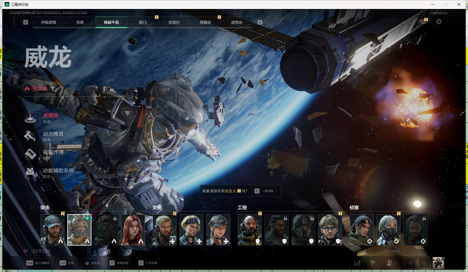Click the first empty squad slot plus
The height and width of the screenshot is (272, 468).
tap(410, 263)
